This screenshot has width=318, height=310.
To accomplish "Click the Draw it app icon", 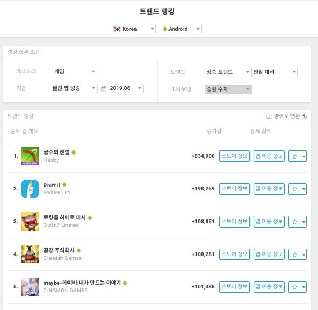I will (30, 189).
